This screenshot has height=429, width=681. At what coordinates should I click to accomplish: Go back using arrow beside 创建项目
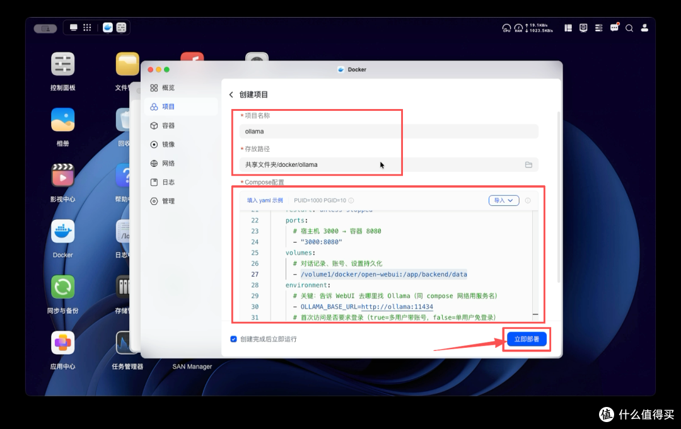coord(231,94)
